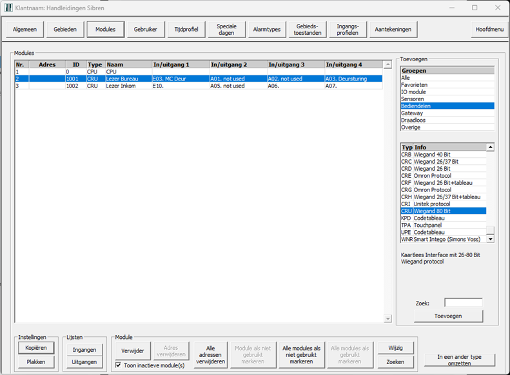Toggle 'Toon inactieve module(s)' checkbox
The width and height of the screenshot is (510, 375).
pyautogui.click(x=118, y=365)
